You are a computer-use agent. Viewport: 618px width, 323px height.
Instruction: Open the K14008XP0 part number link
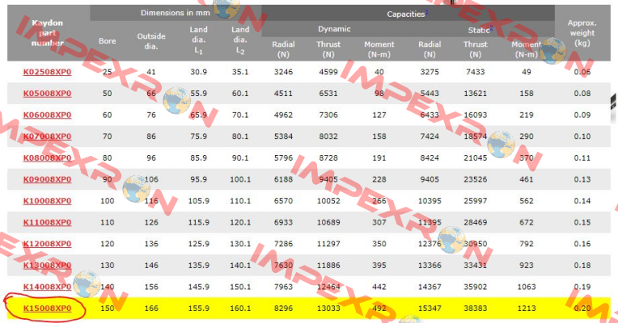click(x=47, y=287)
